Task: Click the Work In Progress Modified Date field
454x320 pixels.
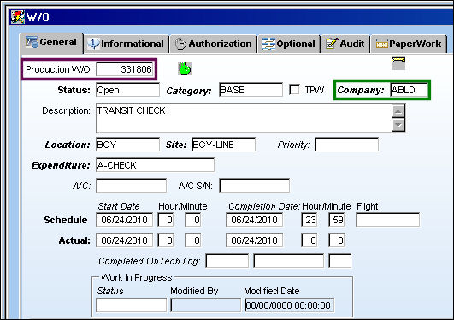Action: (x=290, y=305)
